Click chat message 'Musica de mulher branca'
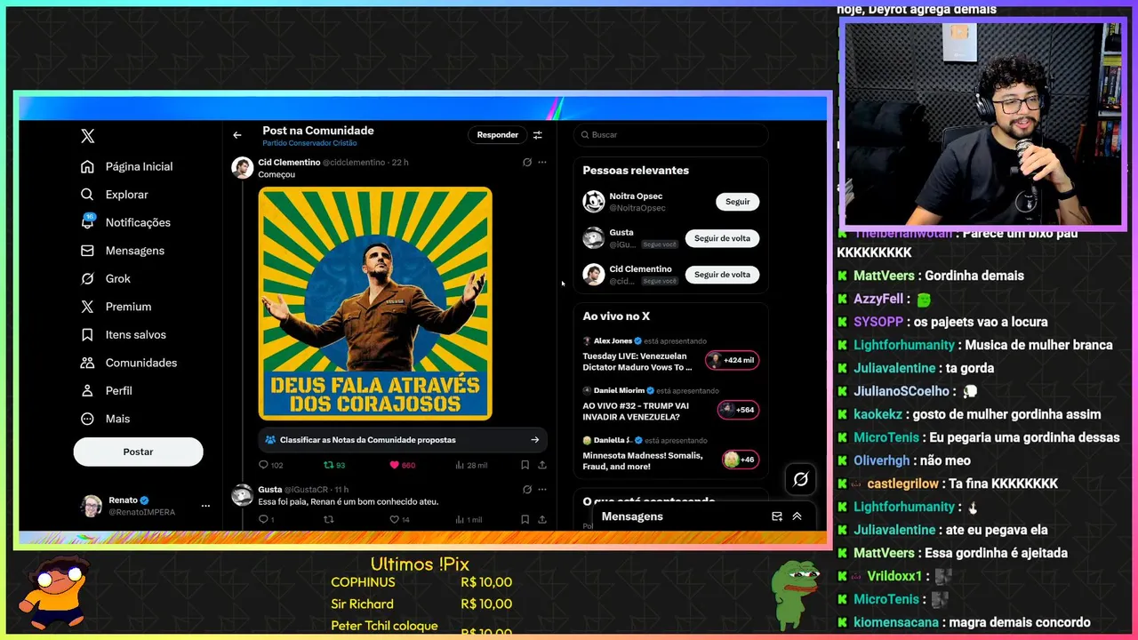This screenshot has height=640, width=1138. [x=1038, y=345]
